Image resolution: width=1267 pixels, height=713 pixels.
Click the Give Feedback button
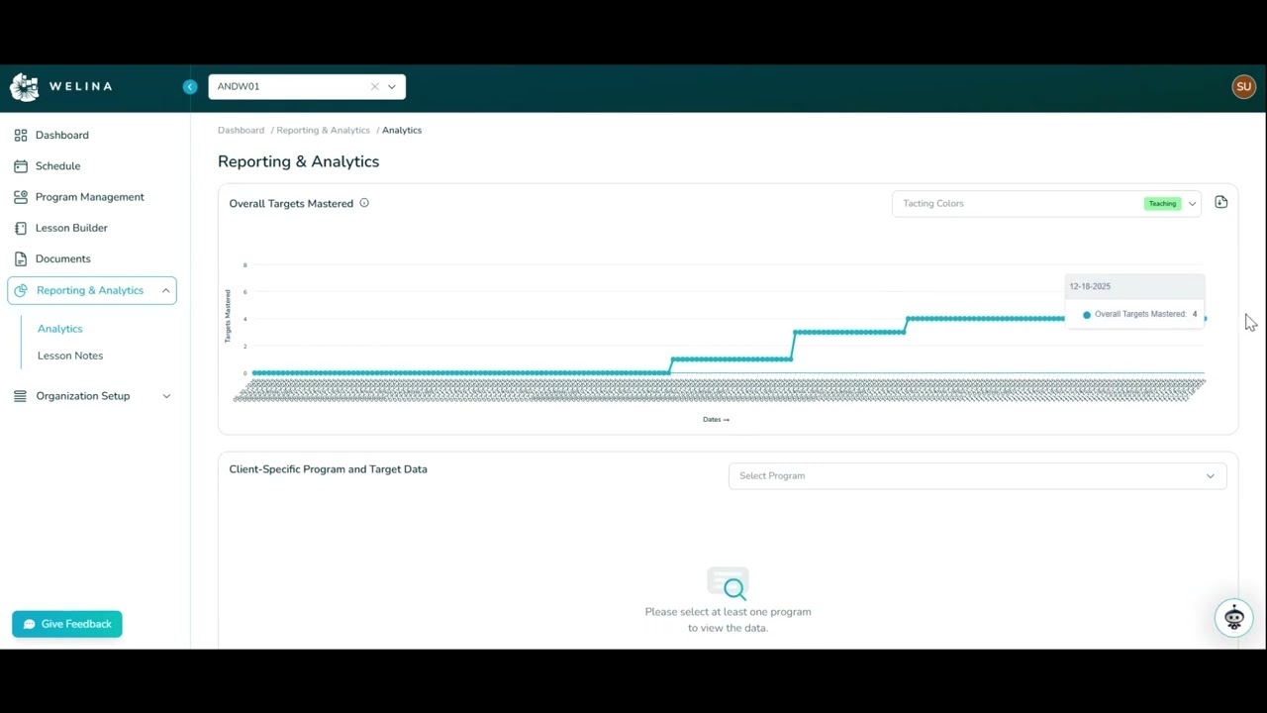(67, 624)
